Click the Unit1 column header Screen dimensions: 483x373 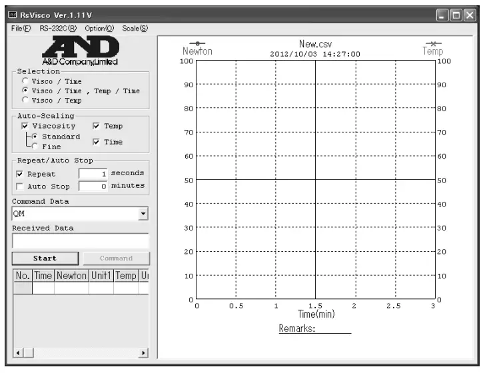pos(101,275)
